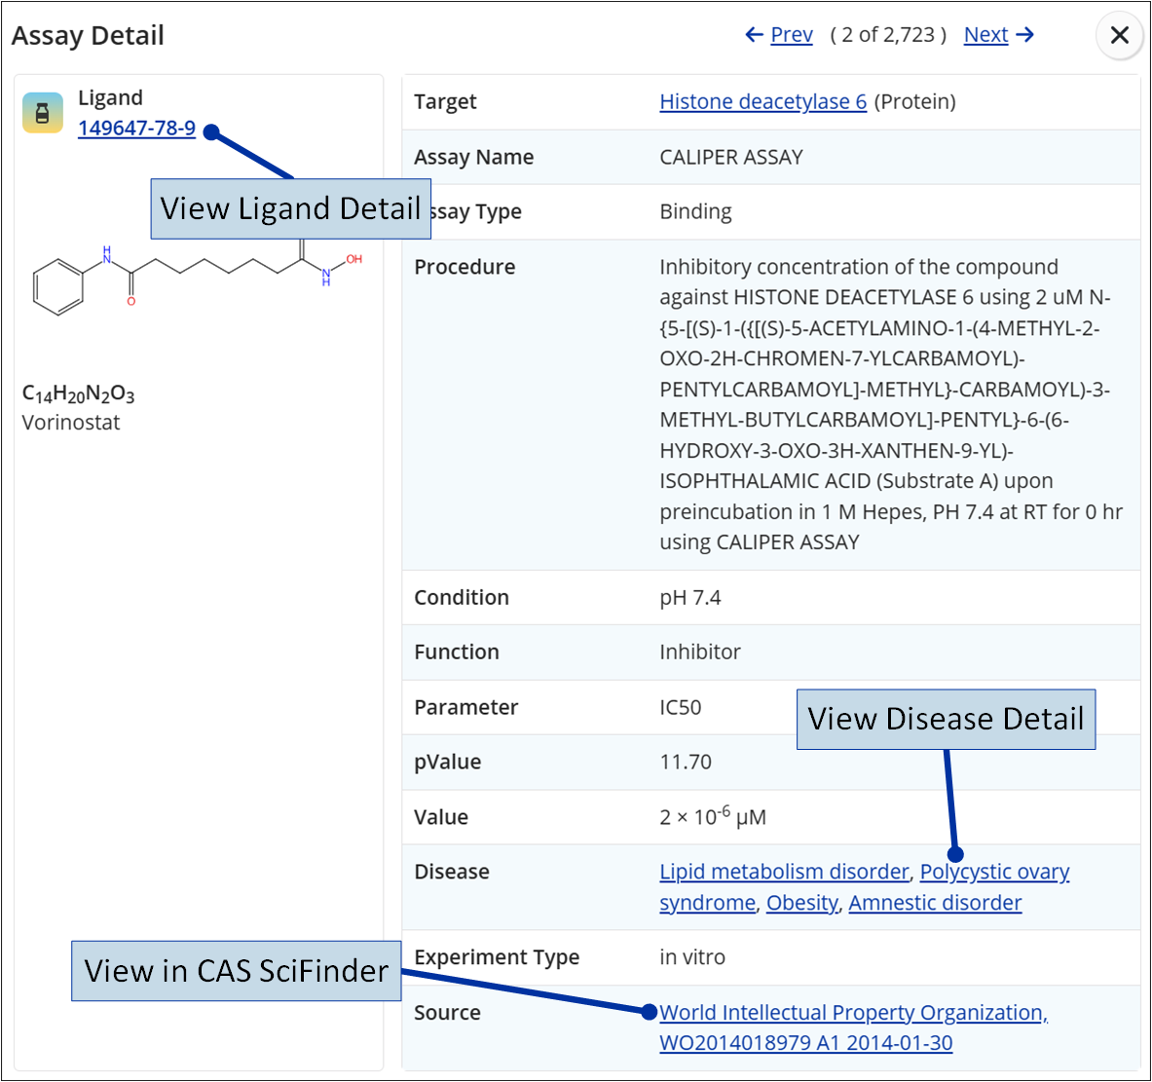Go to the Next assay record
The height and width of the screenshot is (1082, 1152).
(x=985, y=35)
